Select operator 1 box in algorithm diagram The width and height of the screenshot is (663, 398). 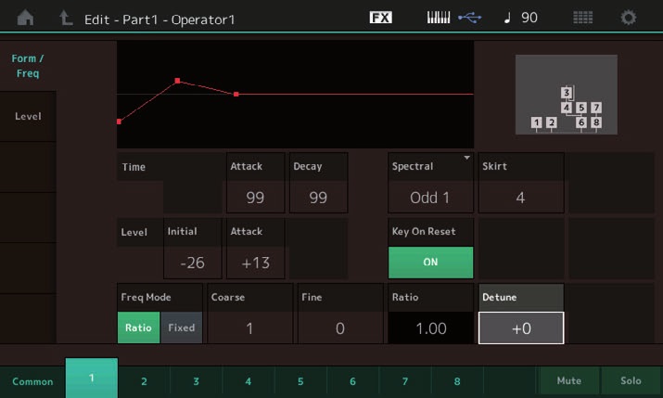pyautogui.click(x=537, y=122)
